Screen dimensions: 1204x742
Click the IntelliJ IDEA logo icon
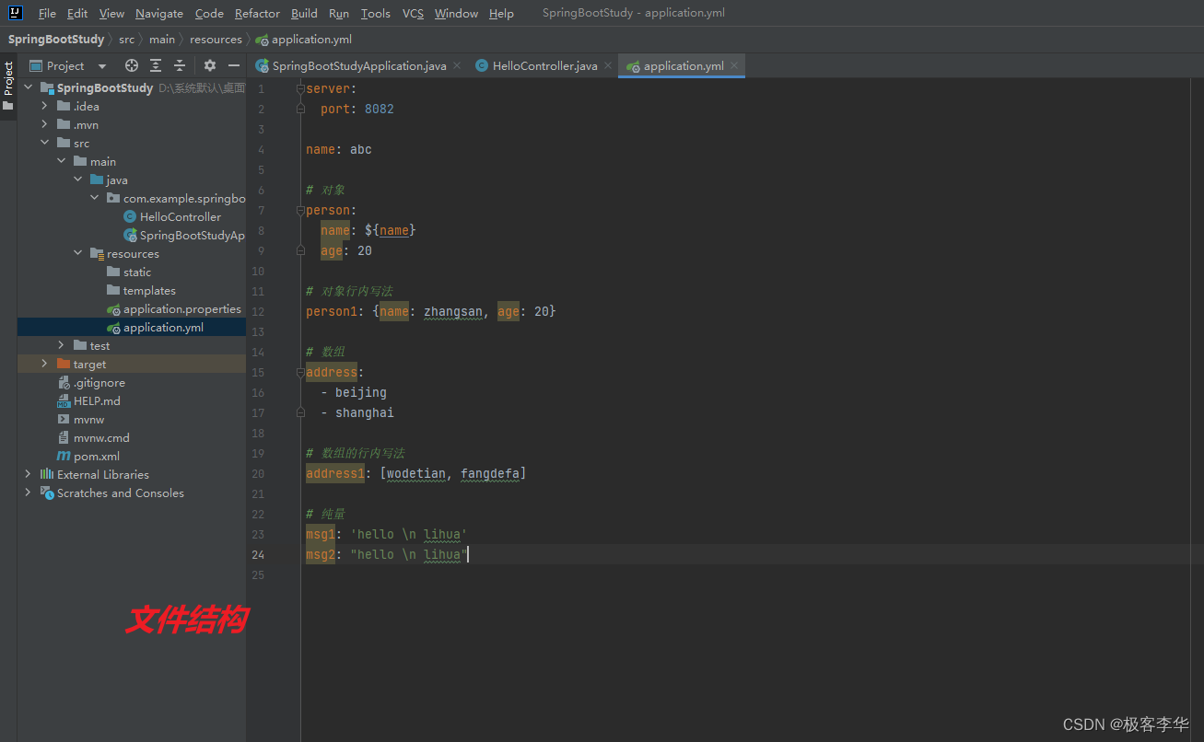pos(16,13)
